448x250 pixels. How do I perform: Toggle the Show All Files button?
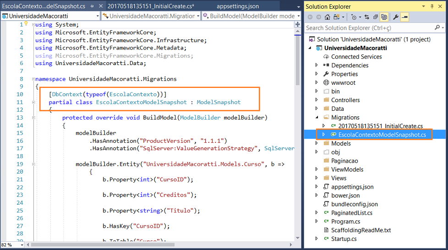384,17
